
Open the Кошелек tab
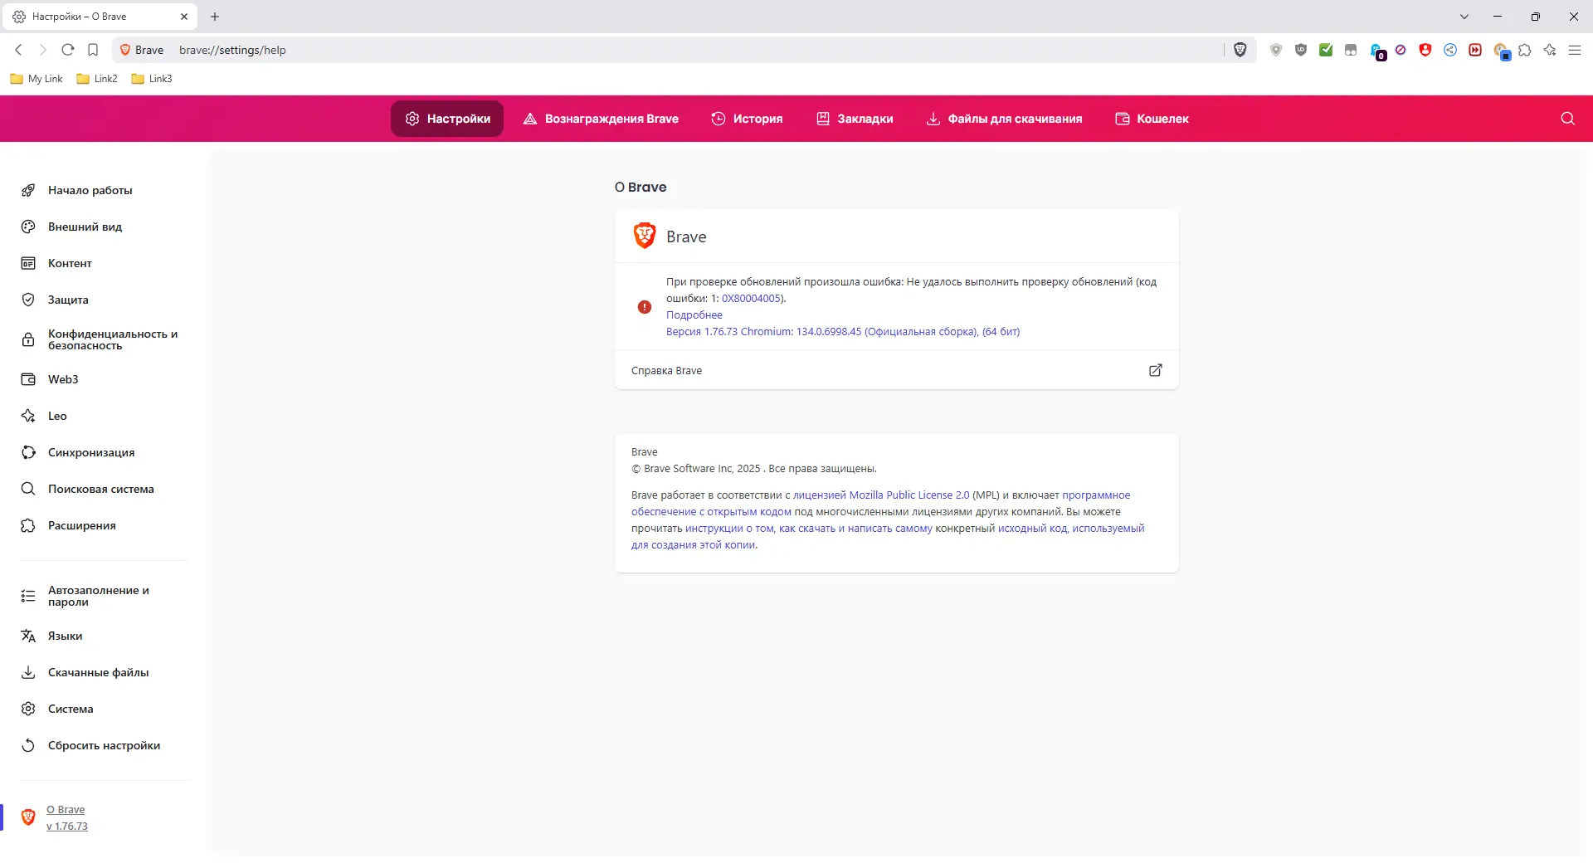pos(1152,119)
